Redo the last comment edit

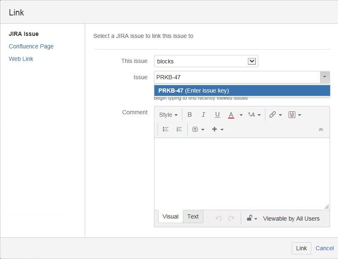[x=231, y=219]
